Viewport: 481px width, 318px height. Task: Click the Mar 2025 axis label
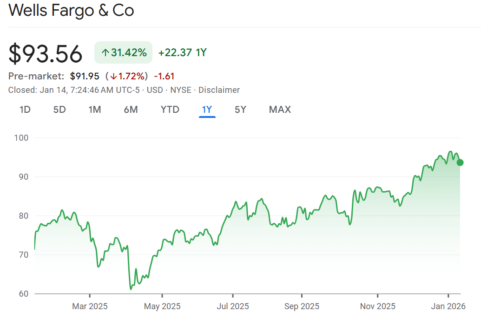tap(89, 306)
